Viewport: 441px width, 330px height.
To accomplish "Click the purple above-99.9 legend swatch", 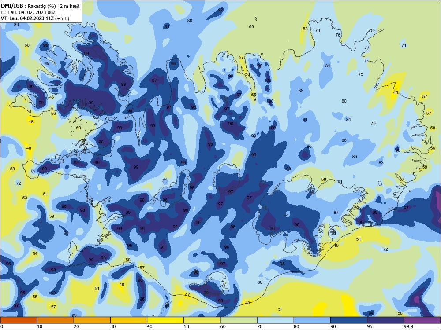I will pyautogui.click(x=422, y=320).
